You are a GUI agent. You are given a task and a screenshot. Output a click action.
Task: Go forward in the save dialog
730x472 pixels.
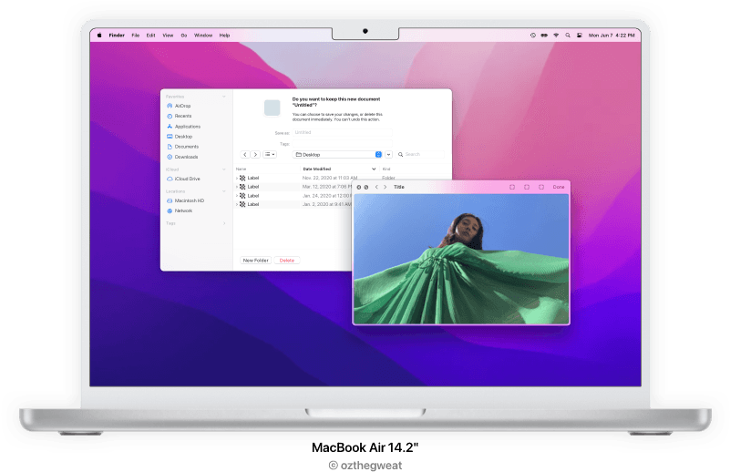(x=255, y=155)
